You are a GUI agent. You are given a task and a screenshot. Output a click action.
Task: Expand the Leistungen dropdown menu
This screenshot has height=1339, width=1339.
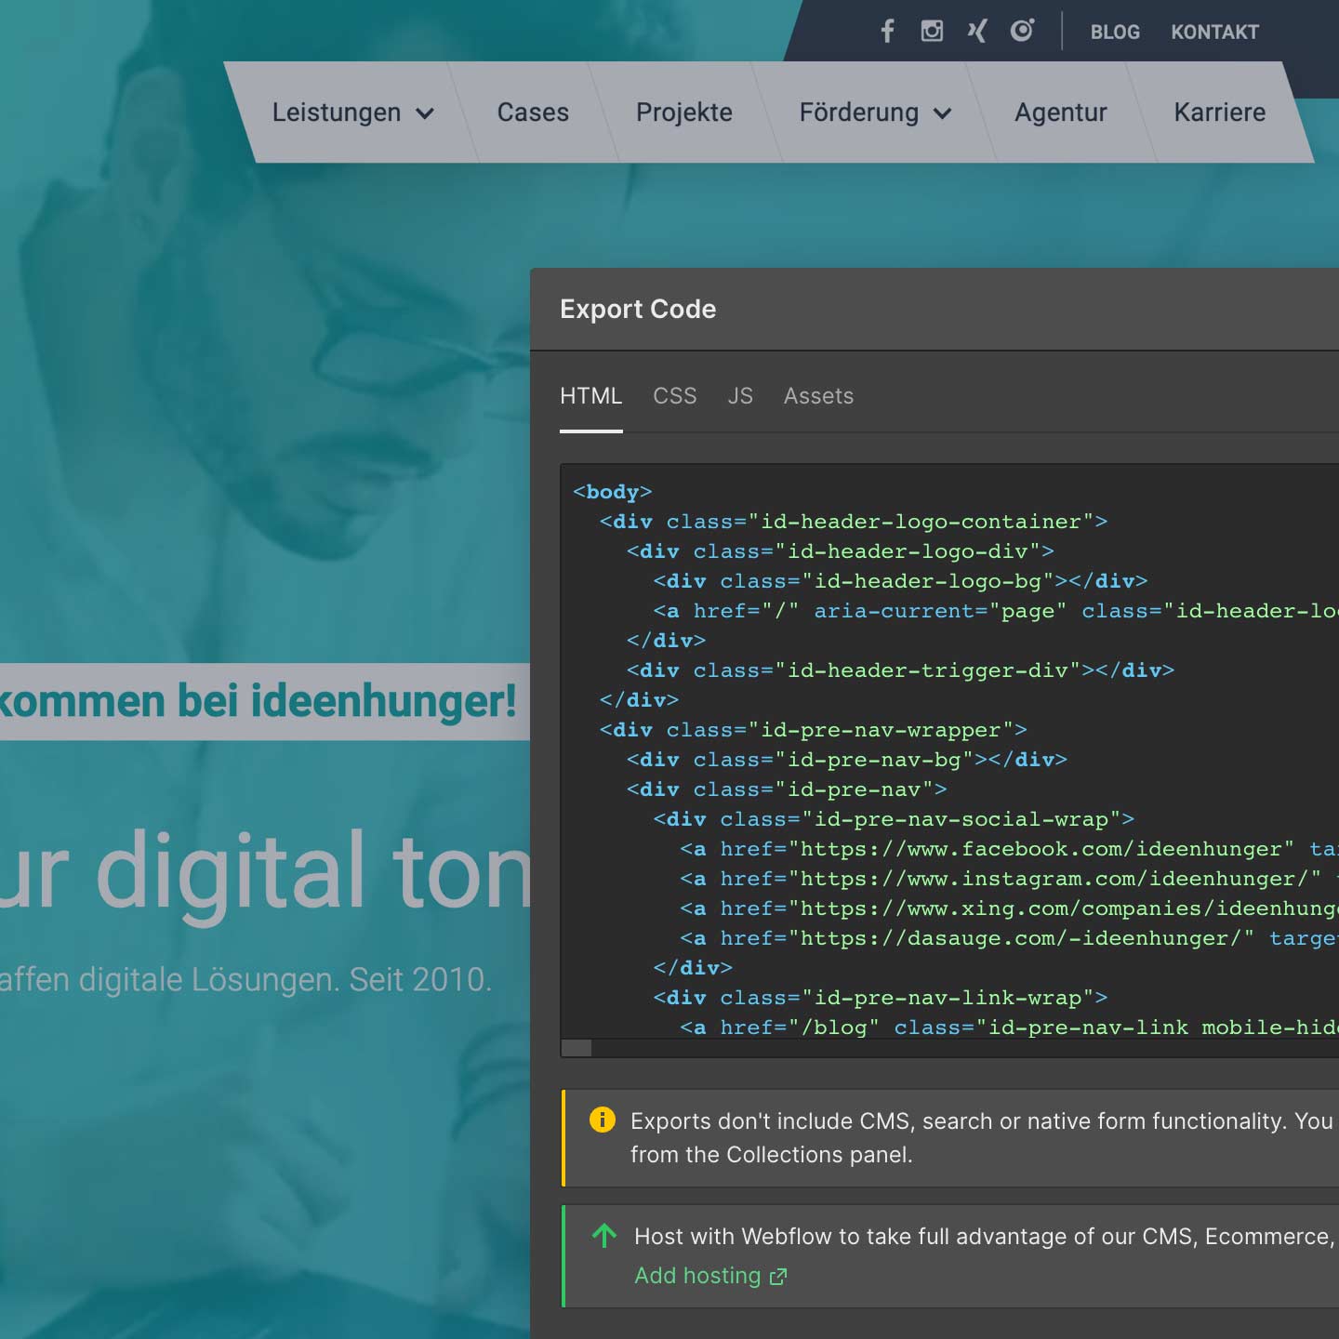point(353,113)
